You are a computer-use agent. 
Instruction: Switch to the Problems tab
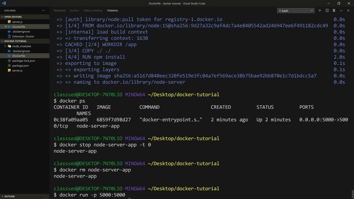click(60, 11)
